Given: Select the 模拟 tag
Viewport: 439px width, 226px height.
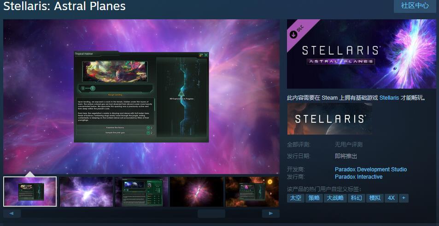Looking at the screenshot, I should click(x=375, y=198).
